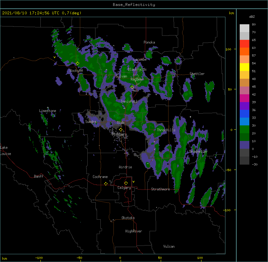Screen dimensions: 268x262
Task: Select the yellow v marker east of Calgary
Action: 133,182
